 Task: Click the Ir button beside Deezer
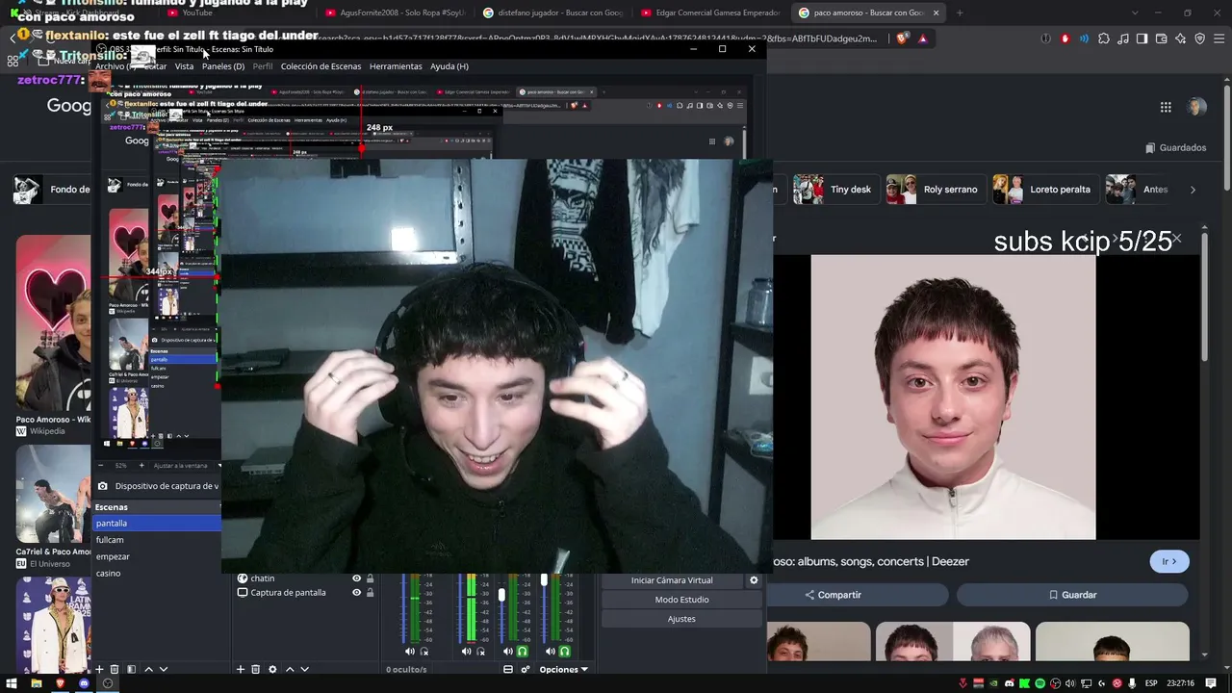(x=1169, y=561)
